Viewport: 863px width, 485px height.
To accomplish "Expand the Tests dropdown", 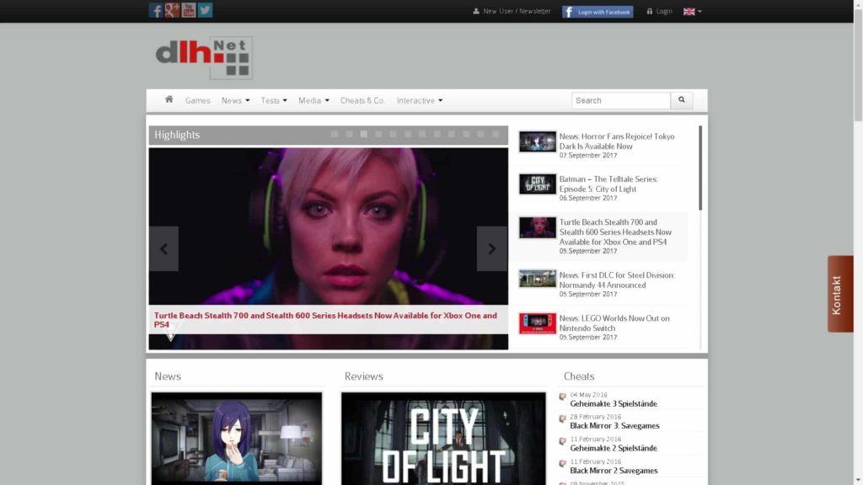I will point(273,100).
